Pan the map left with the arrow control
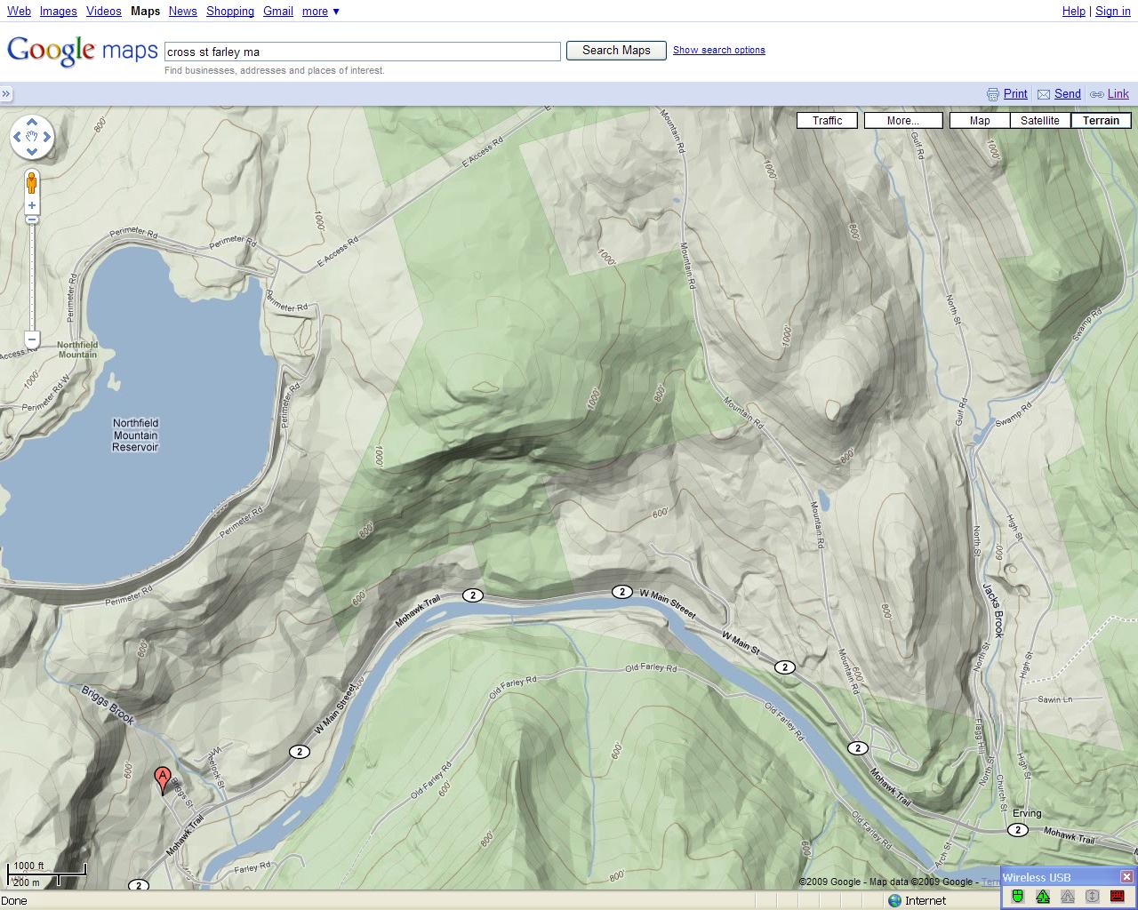This screenshot has height=910, width=1138. pos(17,137)
